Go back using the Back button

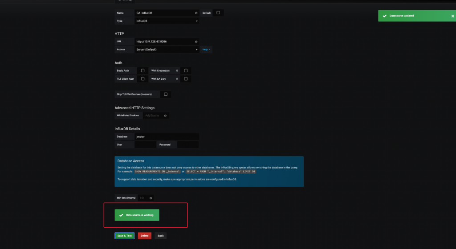click(160, 236)
